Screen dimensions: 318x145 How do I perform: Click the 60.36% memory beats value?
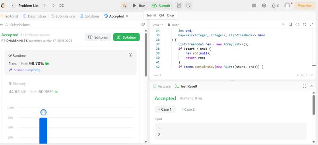tap(46, 92)
